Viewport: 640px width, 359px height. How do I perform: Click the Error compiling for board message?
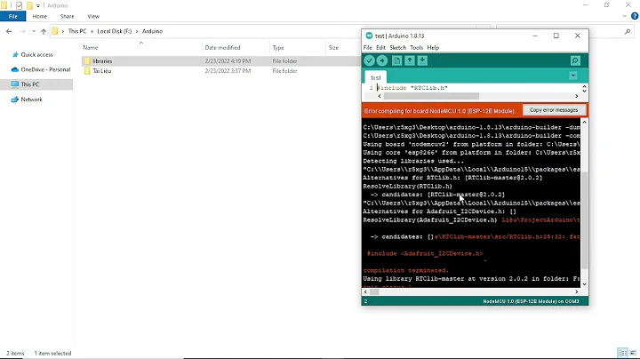coord(439,111)
